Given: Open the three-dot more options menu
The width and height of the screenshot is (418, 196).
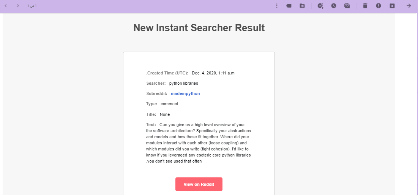Looking at the screenshot, I should 277,6.
